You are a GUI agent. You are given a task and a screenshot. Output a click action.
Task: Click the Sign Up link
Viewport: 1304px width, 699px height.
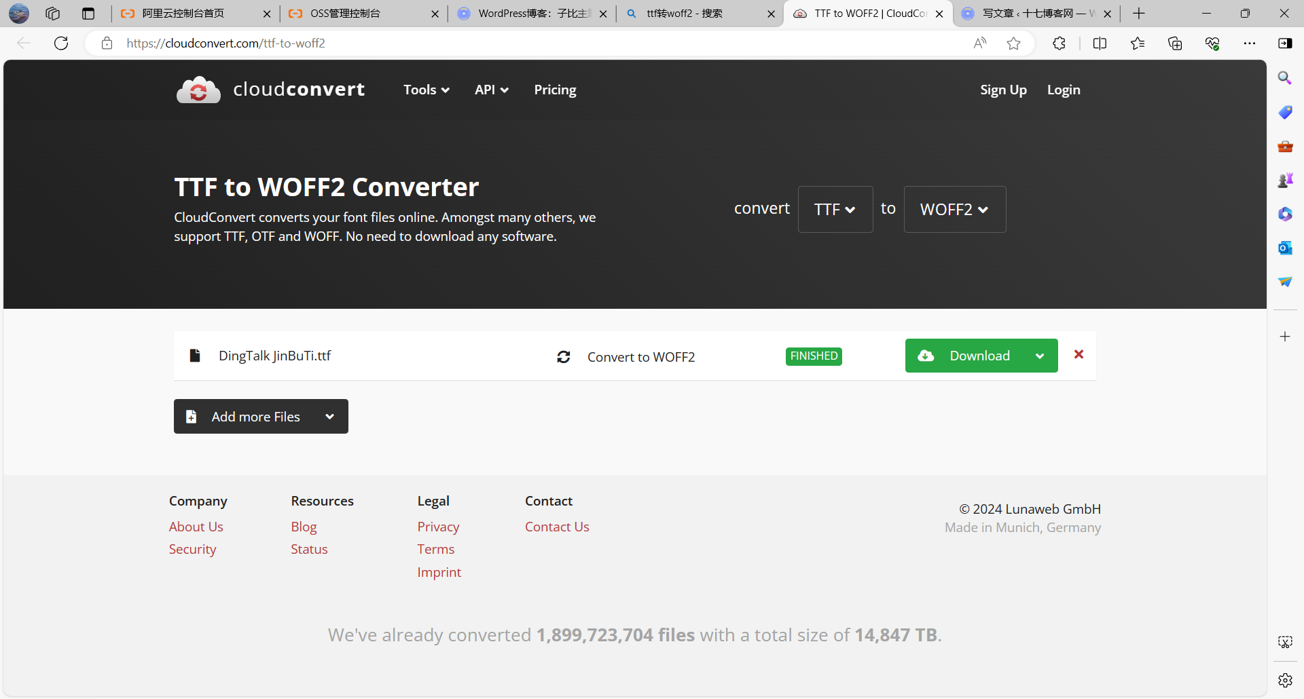click(x=1003, y=90)
